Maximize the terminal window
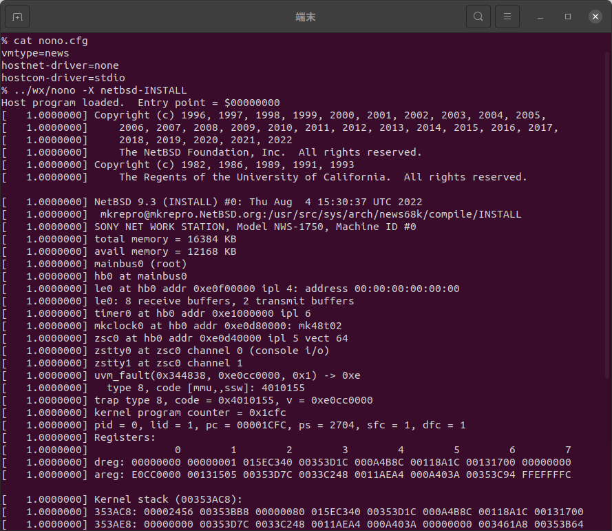 click(x=568, y=17)
